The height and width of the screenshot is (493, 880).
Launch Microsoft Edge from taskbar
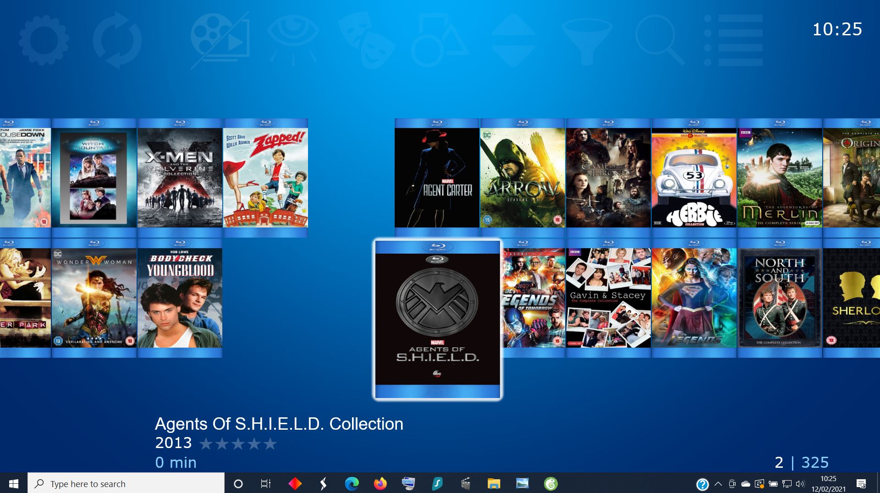point(352,483)
